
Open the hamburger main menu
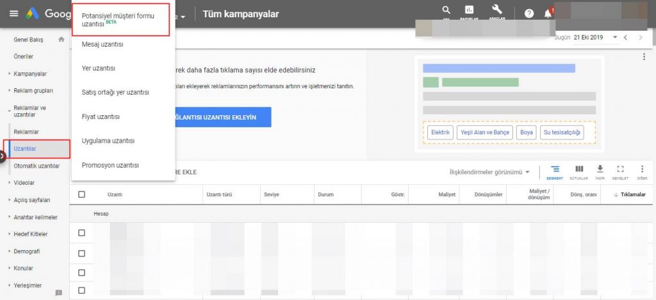13,14
